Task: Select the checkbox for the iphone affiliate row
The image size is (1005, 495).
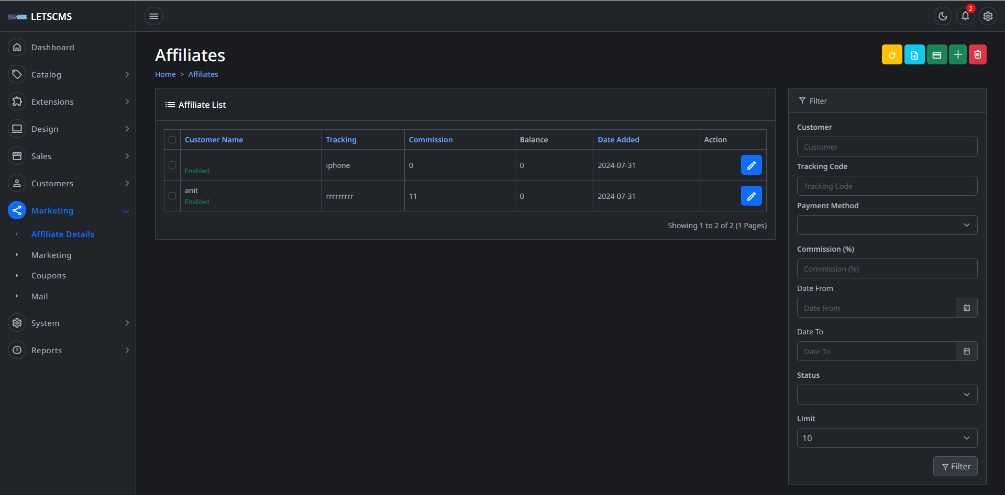Action: tap(172, 165)
